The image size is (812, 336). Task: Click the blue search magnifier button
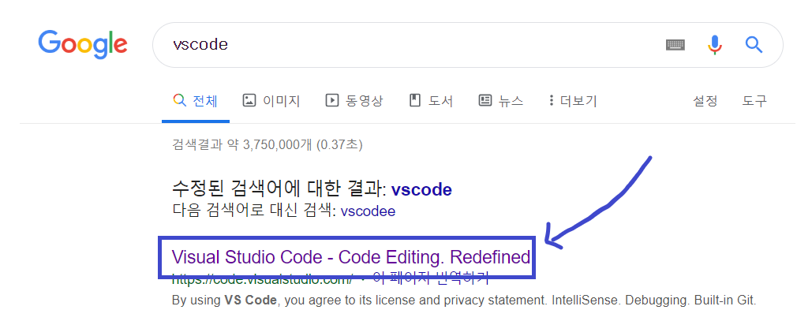(754, 45)
